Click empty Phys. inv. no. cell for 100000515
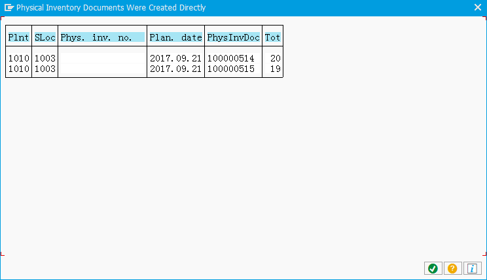 (x=102, y=69)
